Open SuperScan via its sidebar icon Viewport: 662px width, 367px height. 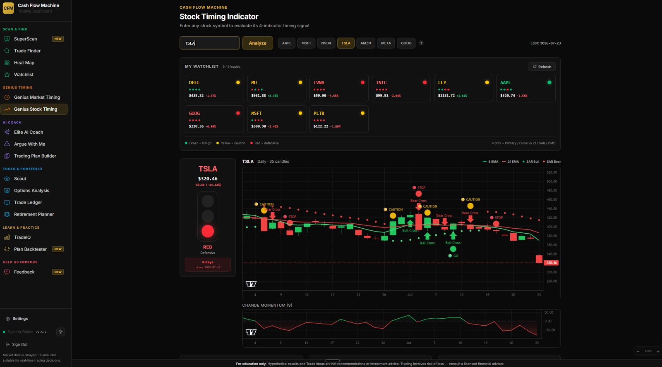point(7,39)
